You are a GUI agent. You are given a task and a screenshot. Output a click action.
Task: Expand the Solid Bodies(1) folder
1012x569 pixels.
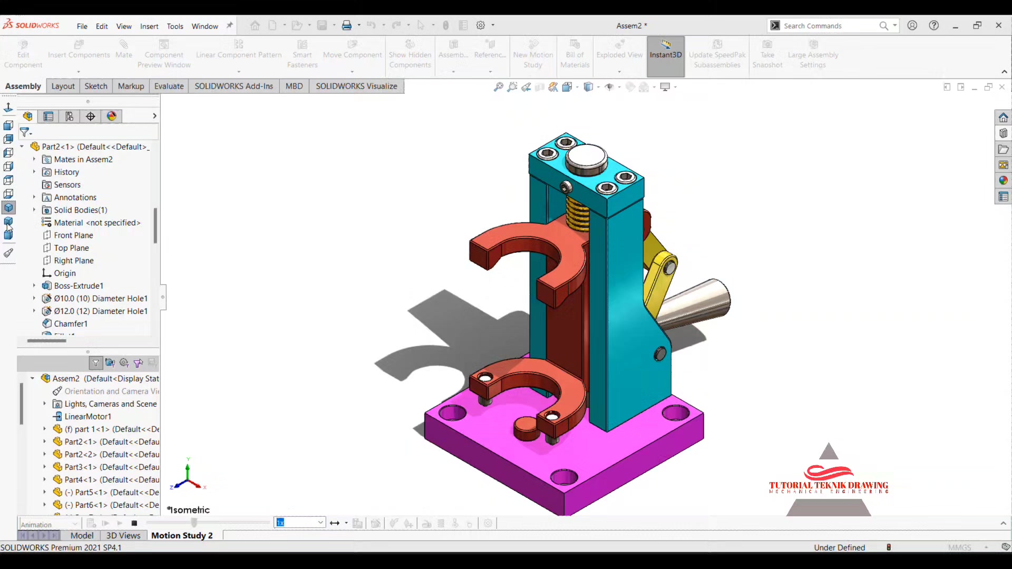[34, 210]
